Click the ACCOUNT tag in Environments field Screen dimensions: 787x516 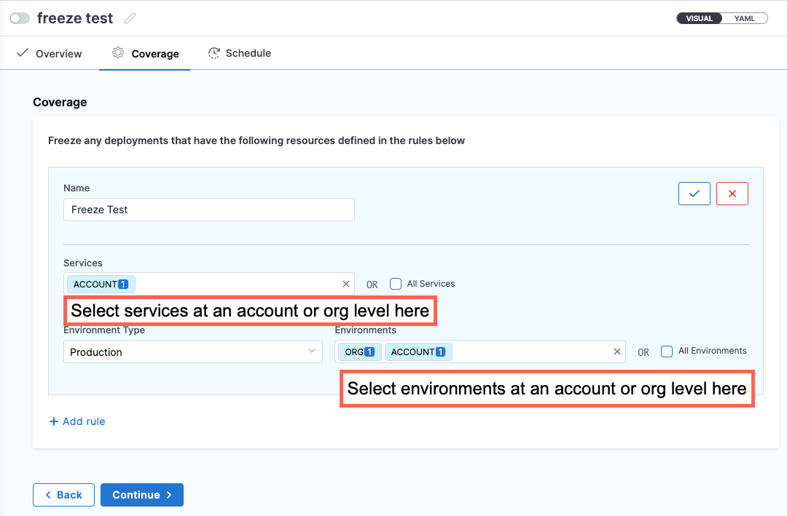(418, 352)
